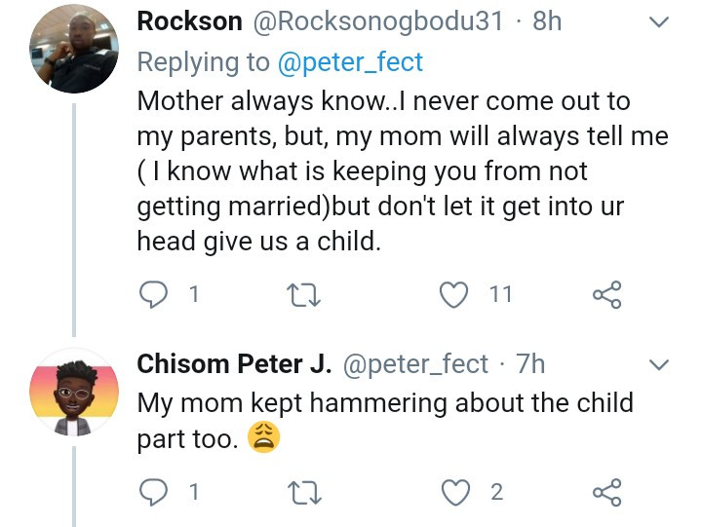This screenshot has height=527, width=702.
Task: Like Rockson's tweet
Action: (454, 294)
